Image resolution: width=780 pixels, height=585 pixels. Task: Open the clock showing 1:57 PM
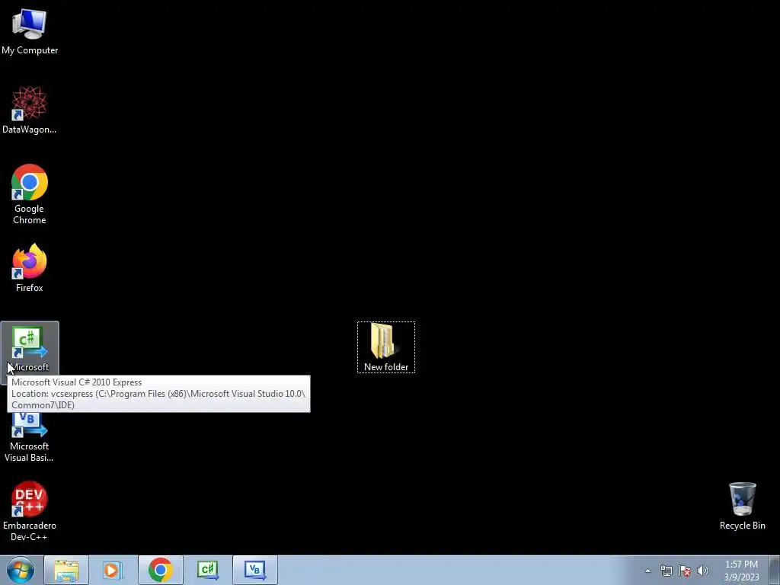click(741, 571)
